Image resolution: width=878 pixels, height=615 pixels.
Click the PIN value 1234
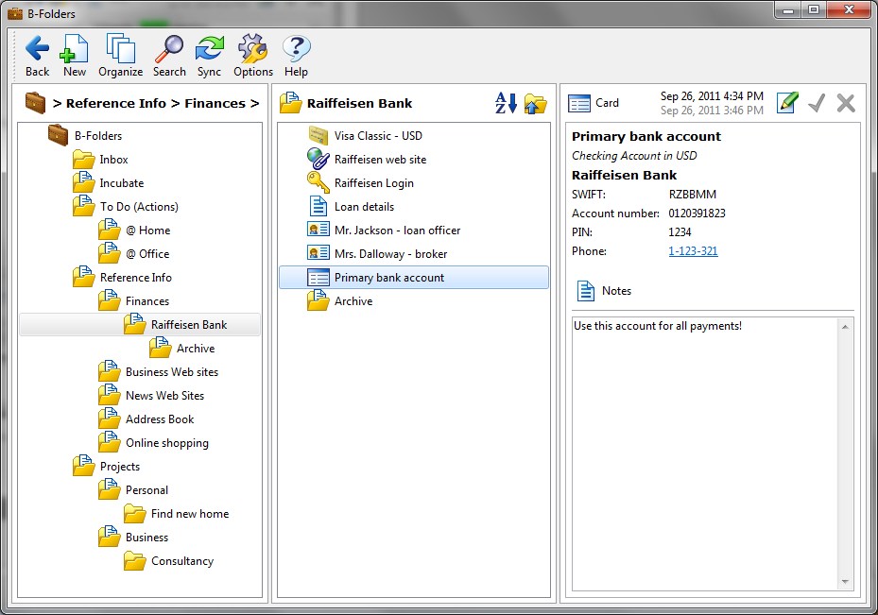click(680, 232)
